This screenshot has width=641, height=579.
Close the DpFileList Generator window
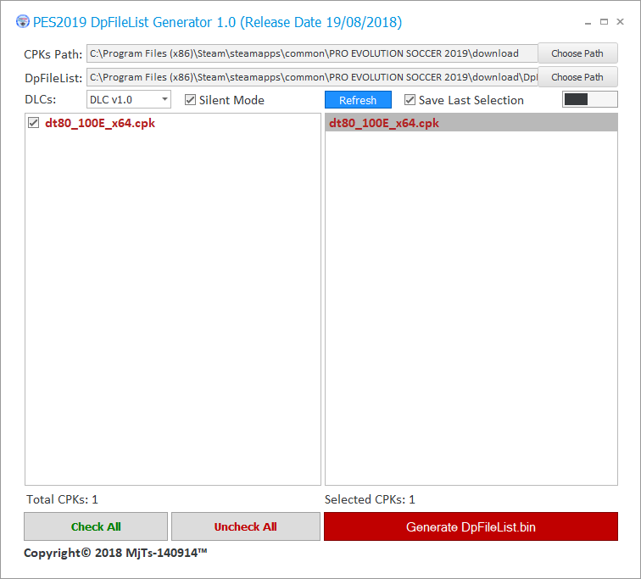(x=620, y=22)
